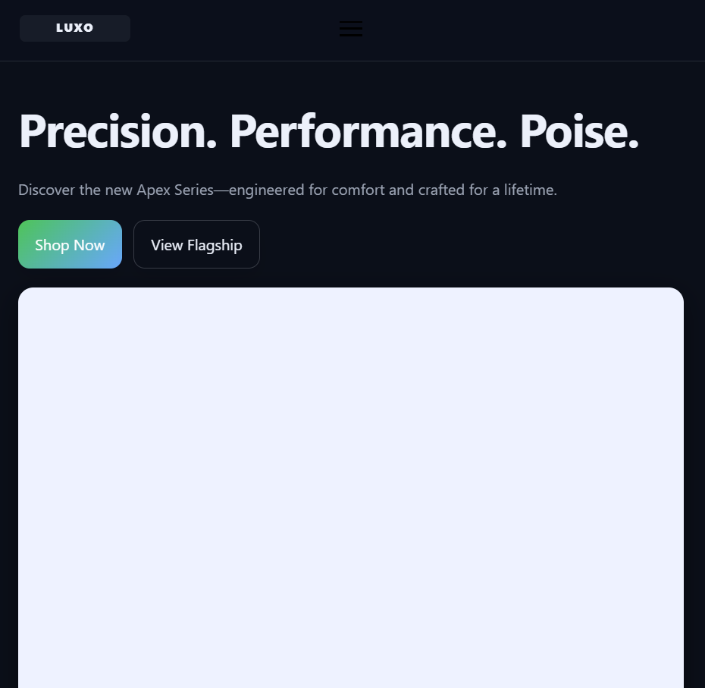Viewport: 705px width, 688px height.
Task: Click the word "lifetime" ending the tagline
Action: click(528, 190)
